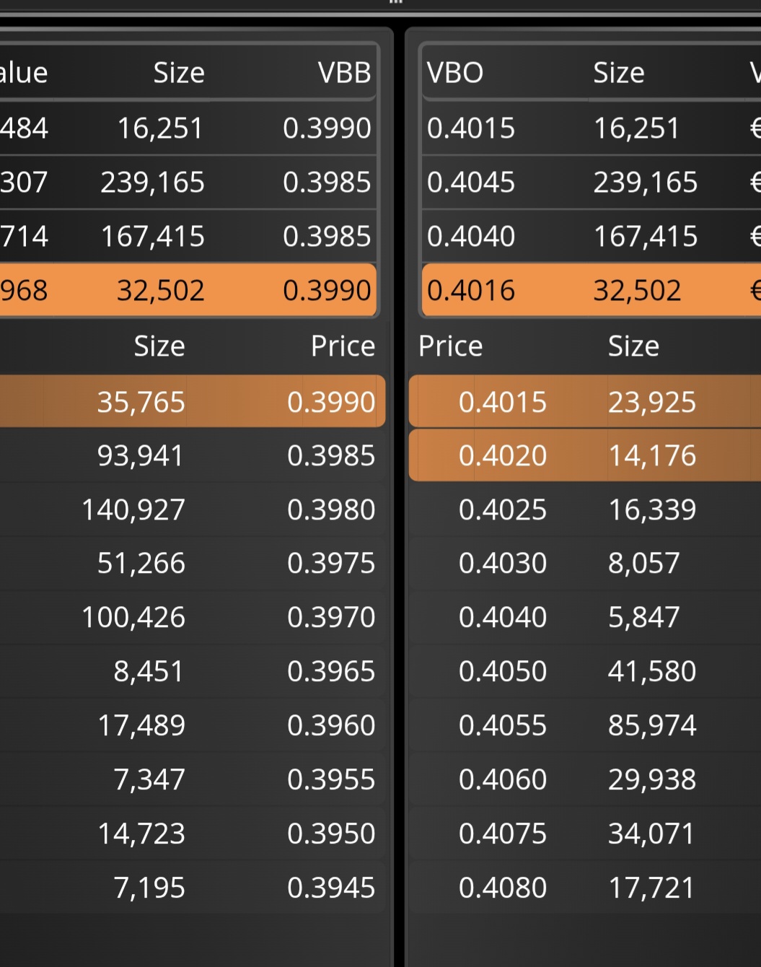This screenshot has height=967, width=761.
Task: Click the VBB column header
Action: (x=344, y=72)
